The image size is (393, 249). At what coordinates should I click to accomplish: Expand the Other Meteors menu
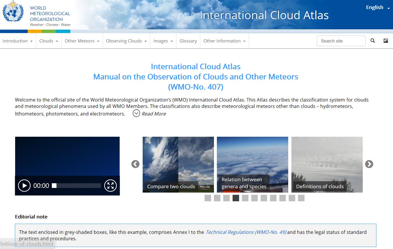tap(82, 41)
